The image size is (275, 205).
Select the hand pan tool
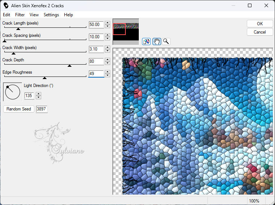pos(156,42)
